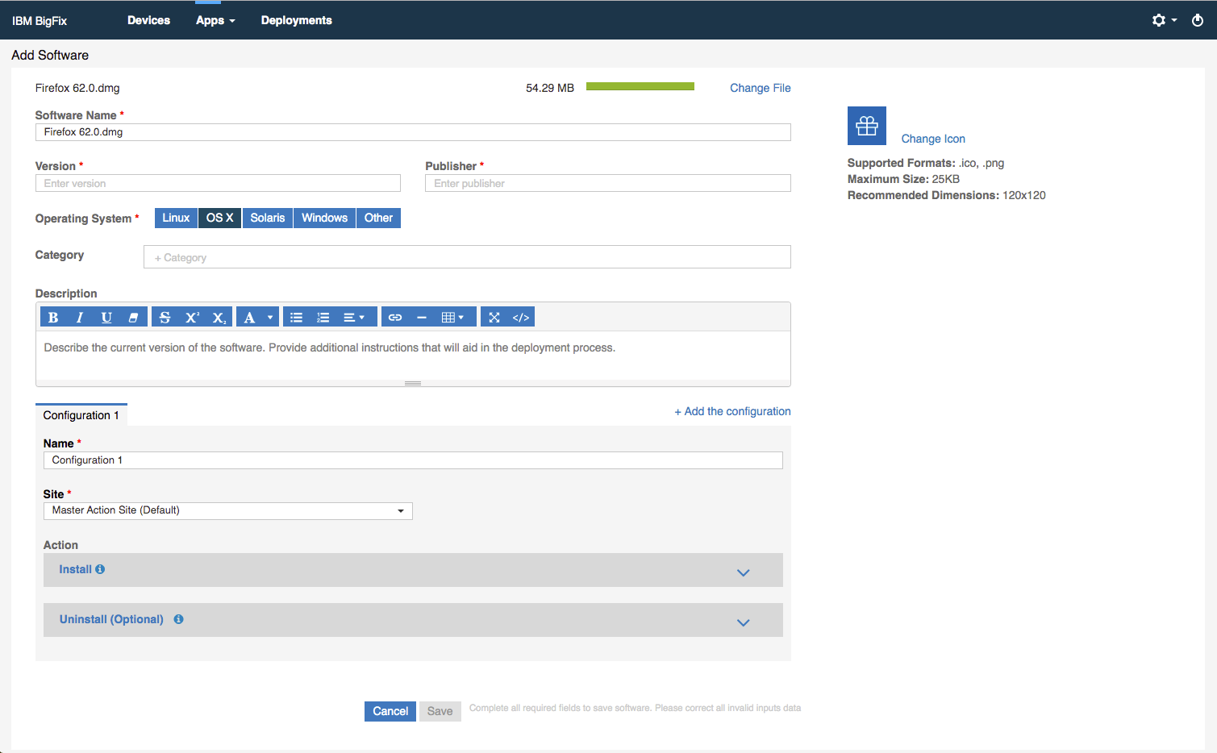Toggle underline formatting in description editor
This screenshot has height=753, width=1217.
click(106, 318)
